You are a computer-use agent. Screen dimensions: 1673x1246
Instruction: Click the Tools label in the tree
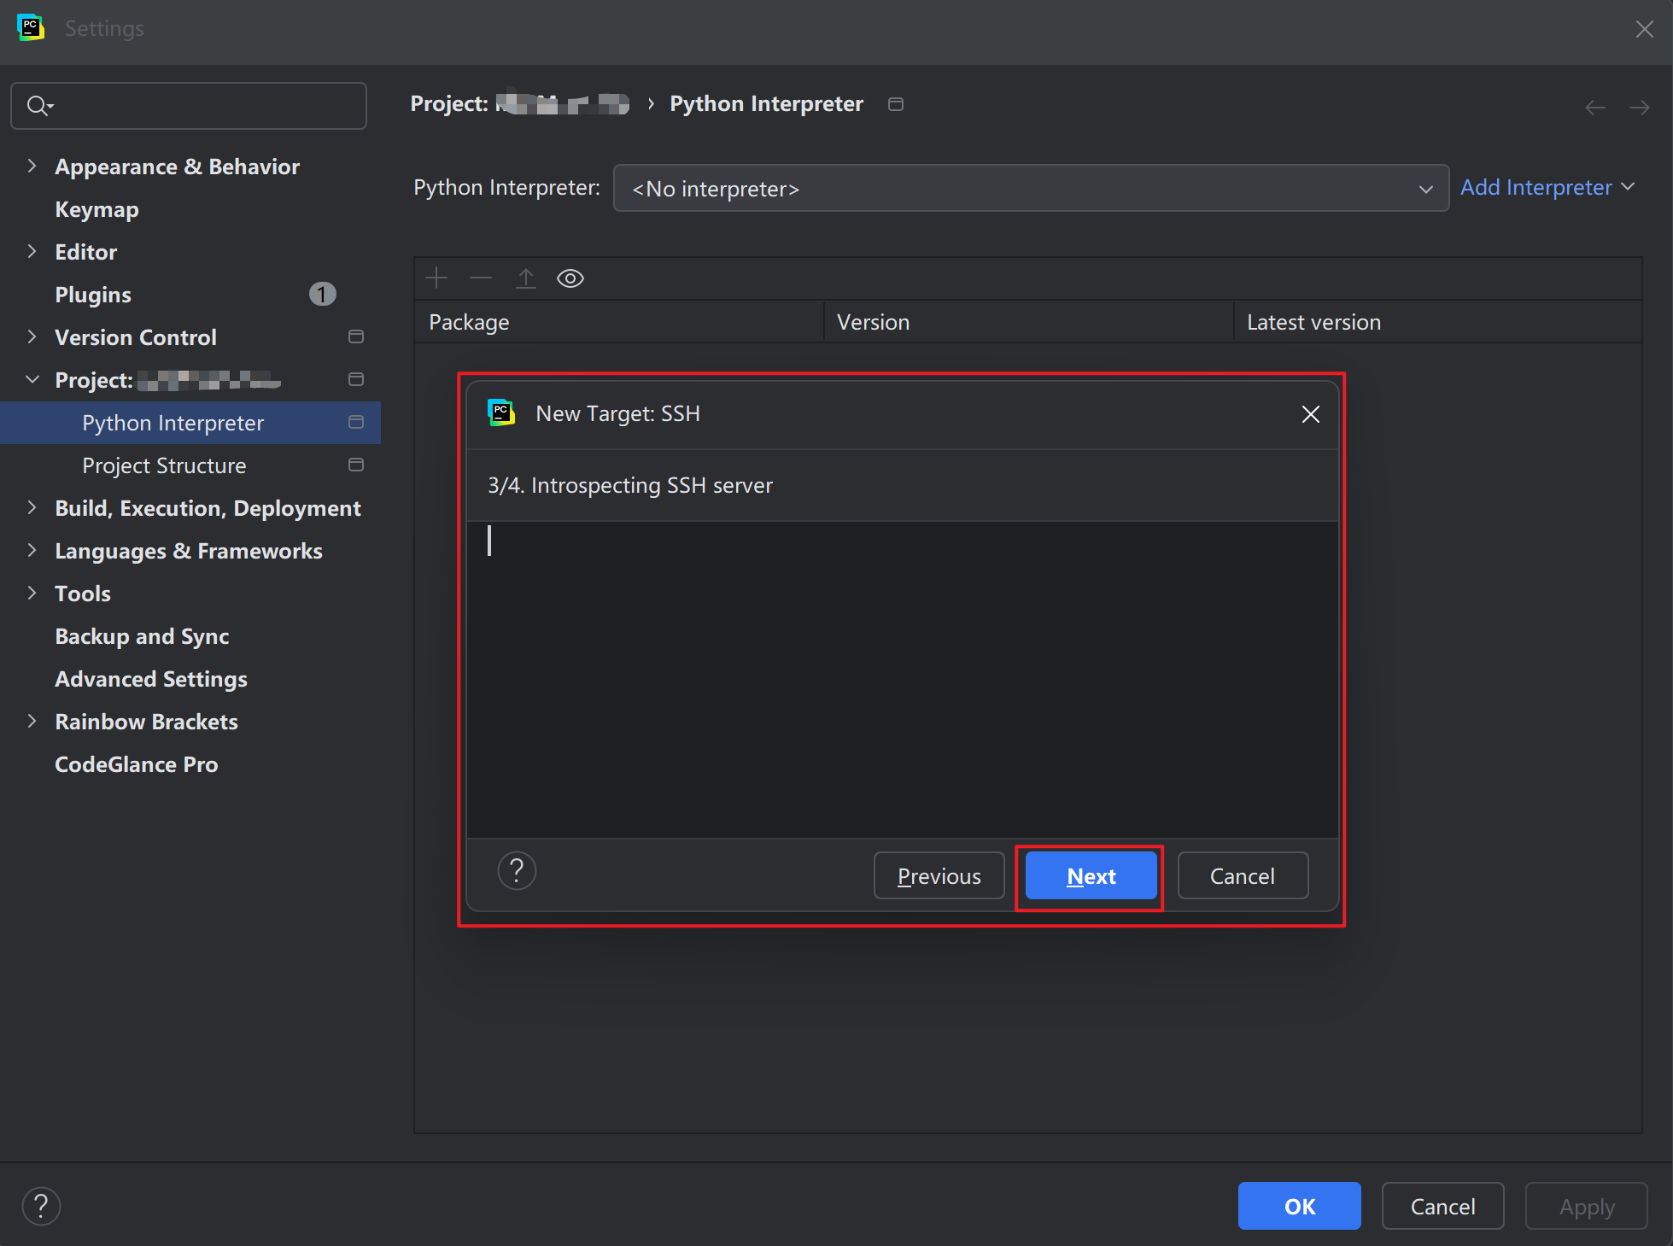tap(83, 594)
